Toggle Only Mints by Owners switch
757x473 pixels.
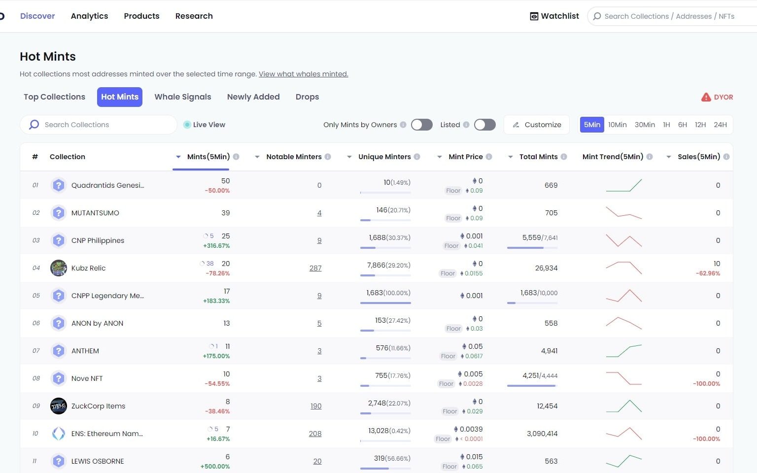[422, 125]
